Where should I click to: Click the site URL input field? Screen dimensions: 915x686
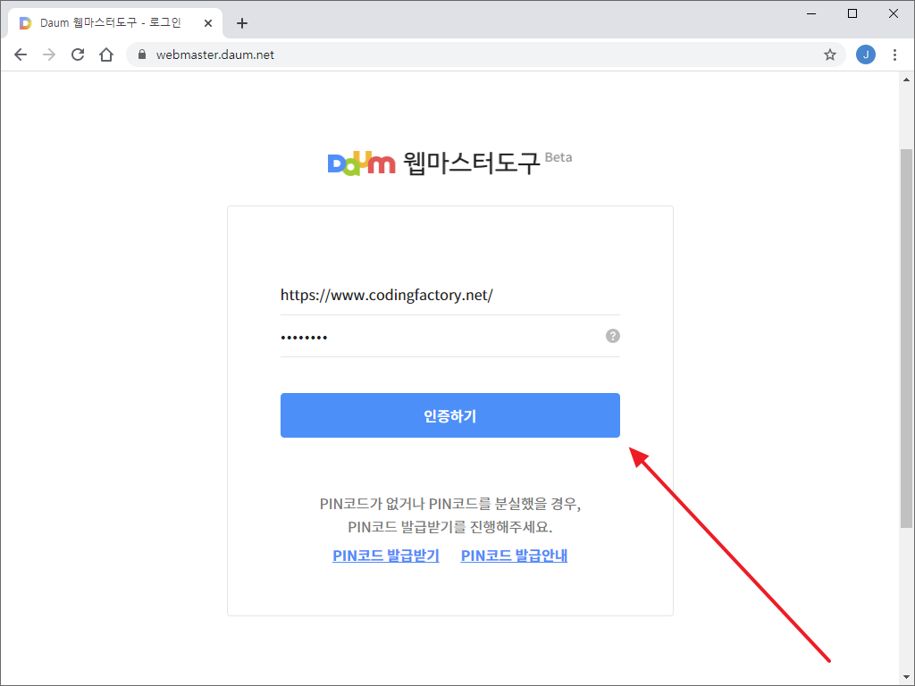tap(450, 295)
